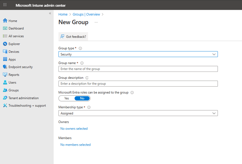This screenshot has height=164, width=242.
Task: Click the Explorer compass icon
Action: pyautogui.click(x=5, y=44)
